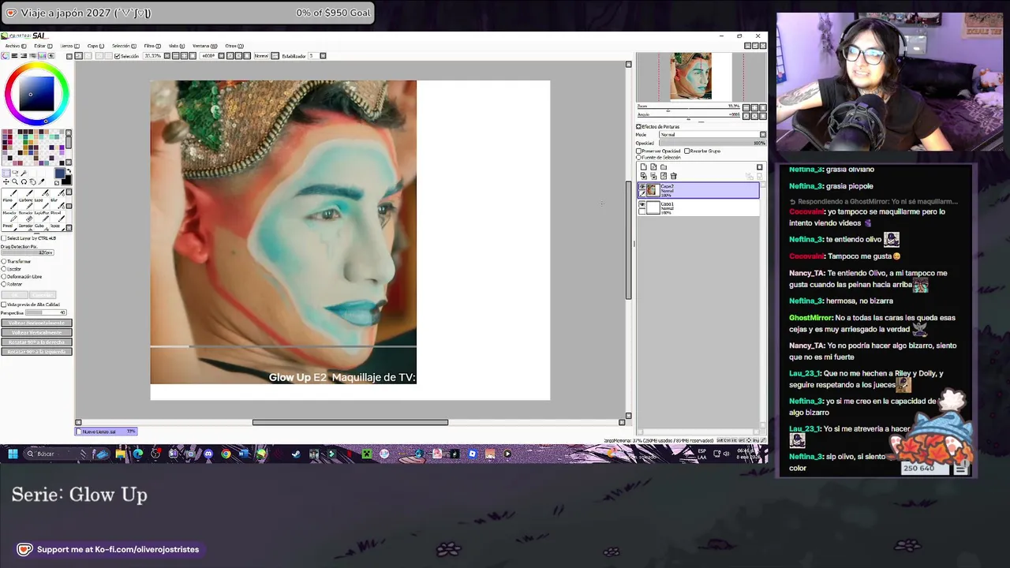1010x568 pixels.
Task: Create a new layer folder
Action: click(664, 166)
